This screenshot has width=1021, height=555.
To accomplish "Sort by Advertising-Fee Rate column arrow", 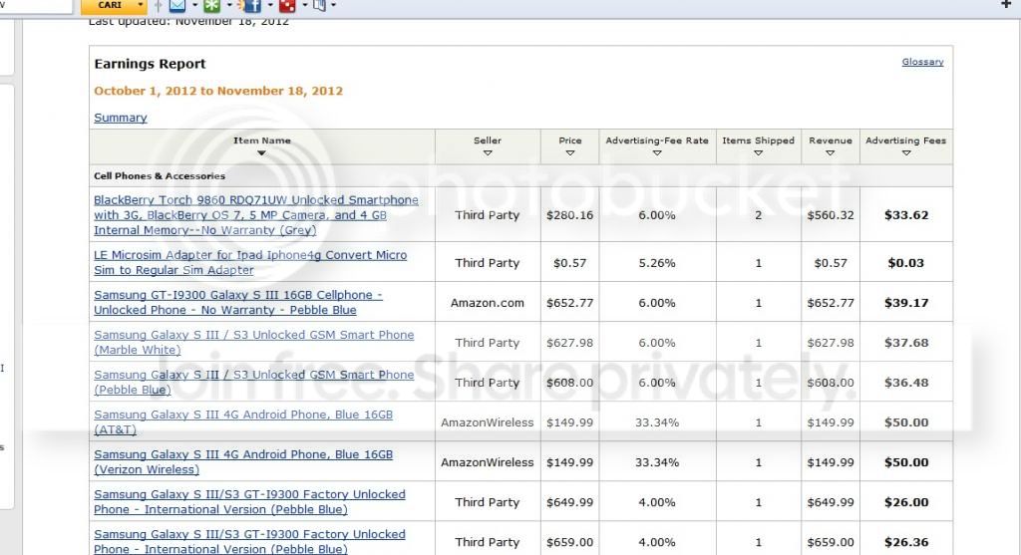I will click(x=656, y=153).
